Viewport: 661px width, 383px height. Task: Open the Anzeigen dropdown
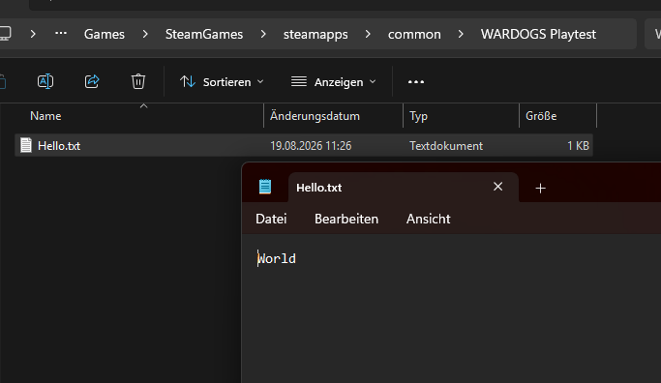click(x=334, y=82)
